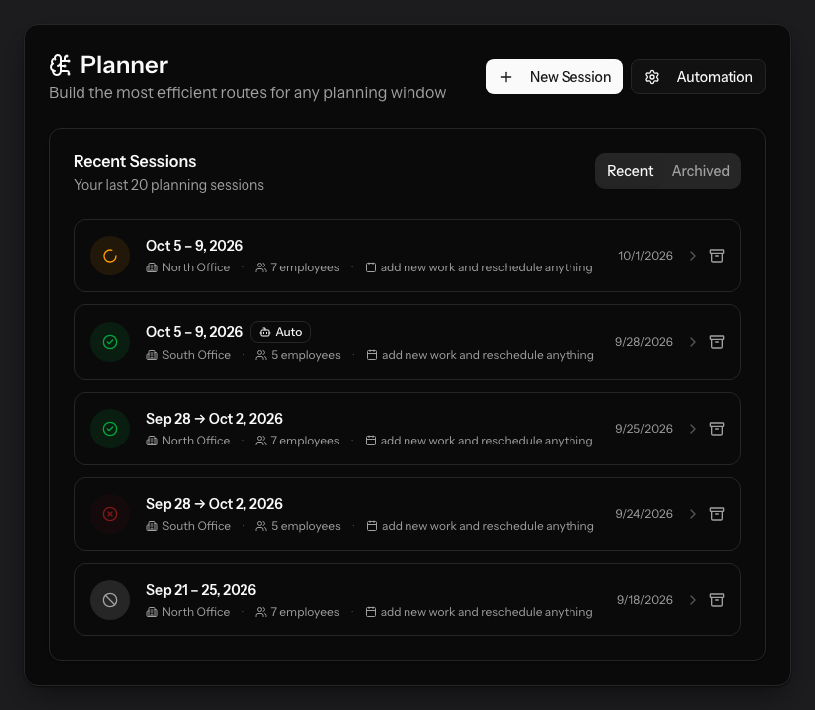The height and width of the screenshot is (710, 815).
Task: Click calendar icon in 9/28/2026 session row
Action: tap(372, 355)
